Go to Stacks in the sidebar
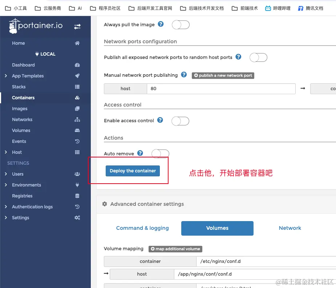 pyautogui.click(x=19, y=87)
